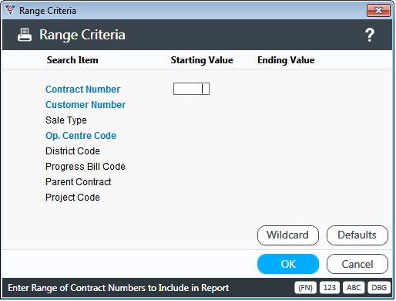This screenshot has height=301, width=396.
Task: Toggle the (FN) status bar indicator
Action: [305, 287]
